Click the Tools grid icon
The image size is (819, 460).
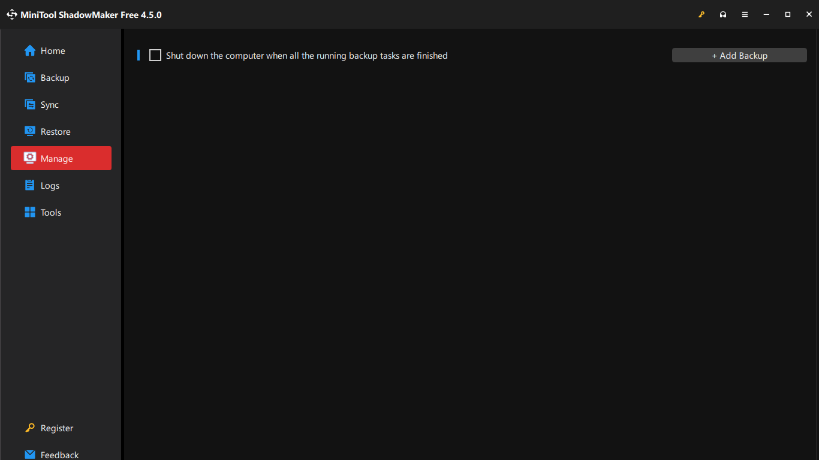[x=29, y=213]
